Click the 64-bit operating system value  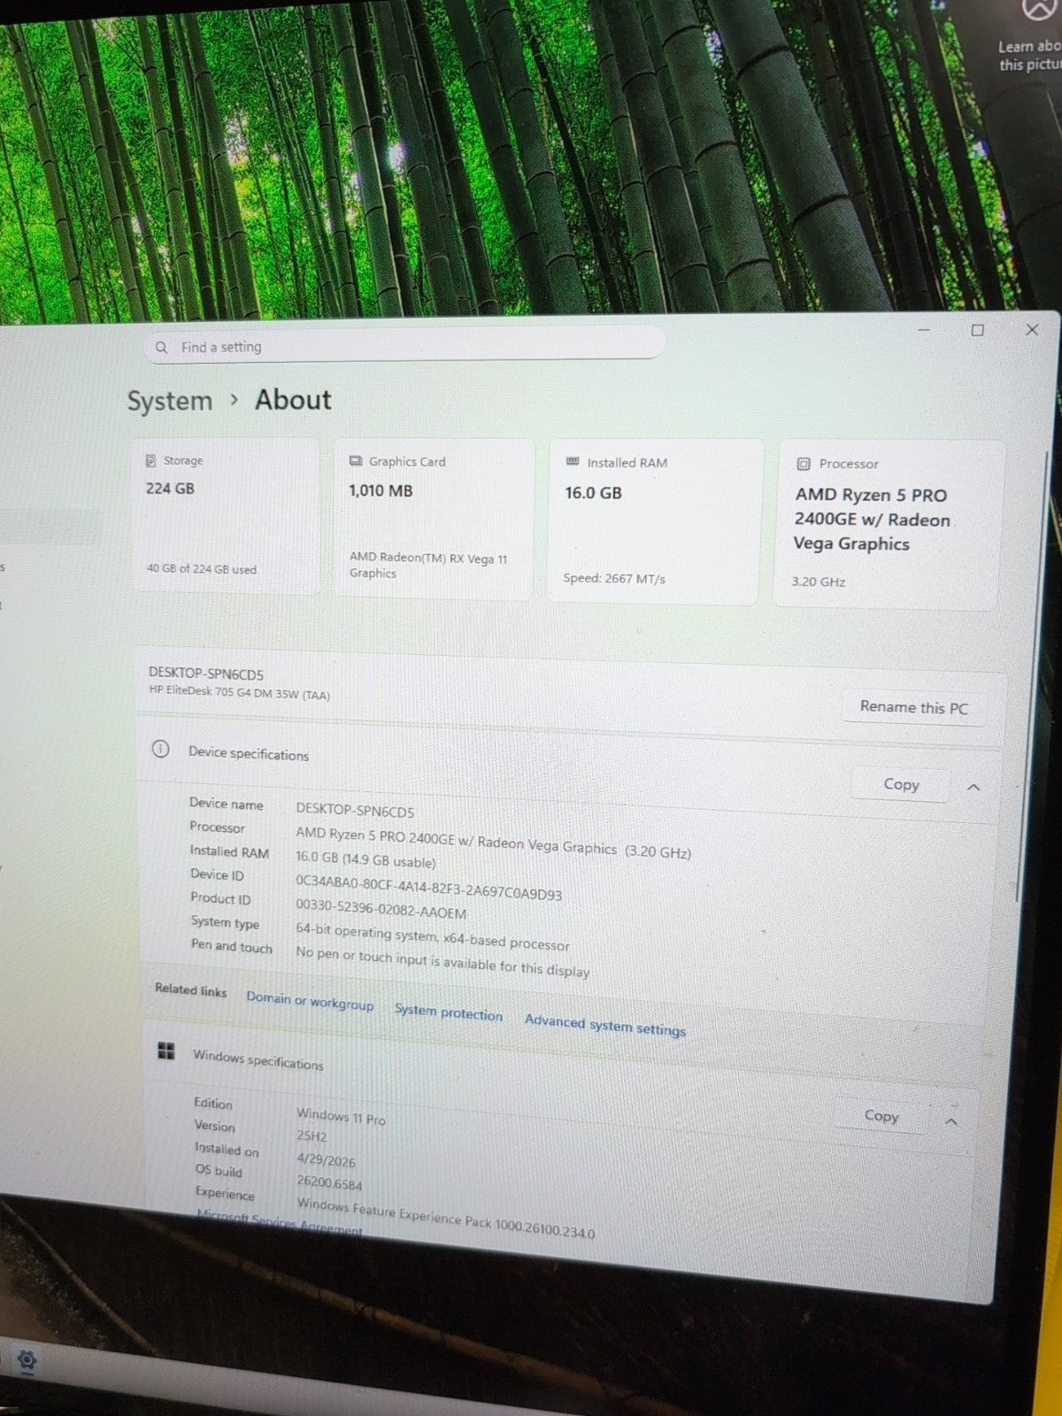pos(433,937)
